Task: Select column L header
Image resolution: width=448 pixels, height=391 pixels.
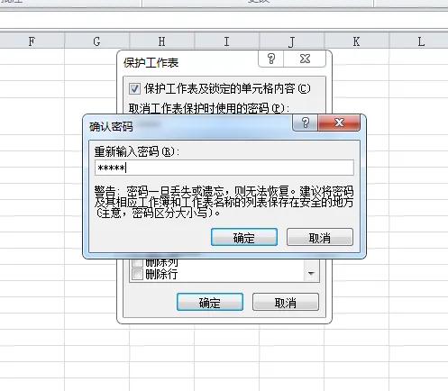Action: coord(419,41)
